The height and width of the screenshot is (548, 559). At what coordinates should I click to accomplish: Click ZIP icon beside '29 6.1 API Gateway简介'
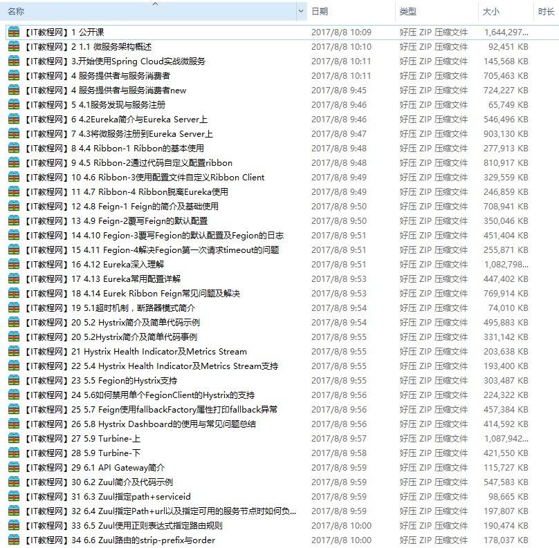(14, 468)
